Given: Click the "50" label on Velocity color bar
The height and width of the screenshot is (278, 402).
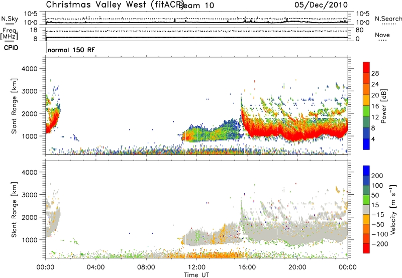Looking at the screenshot, I should pos(375,195).
